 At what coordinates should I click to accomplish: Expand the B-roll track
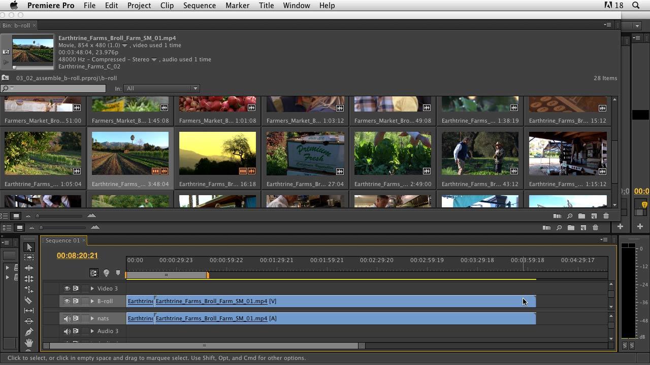(x=92, y=301)
